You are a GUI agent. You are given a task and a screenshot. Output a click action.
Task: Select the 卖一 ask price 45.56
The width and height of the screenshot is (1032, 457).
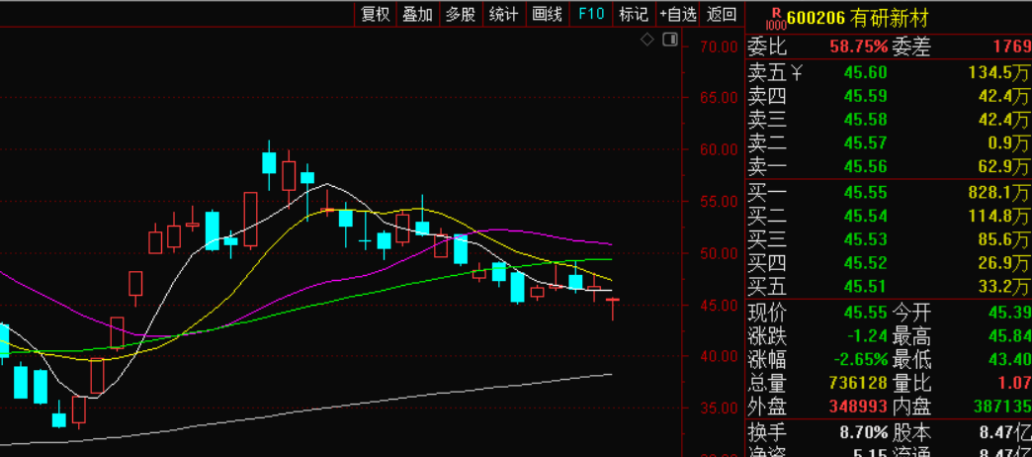[865, 166]
